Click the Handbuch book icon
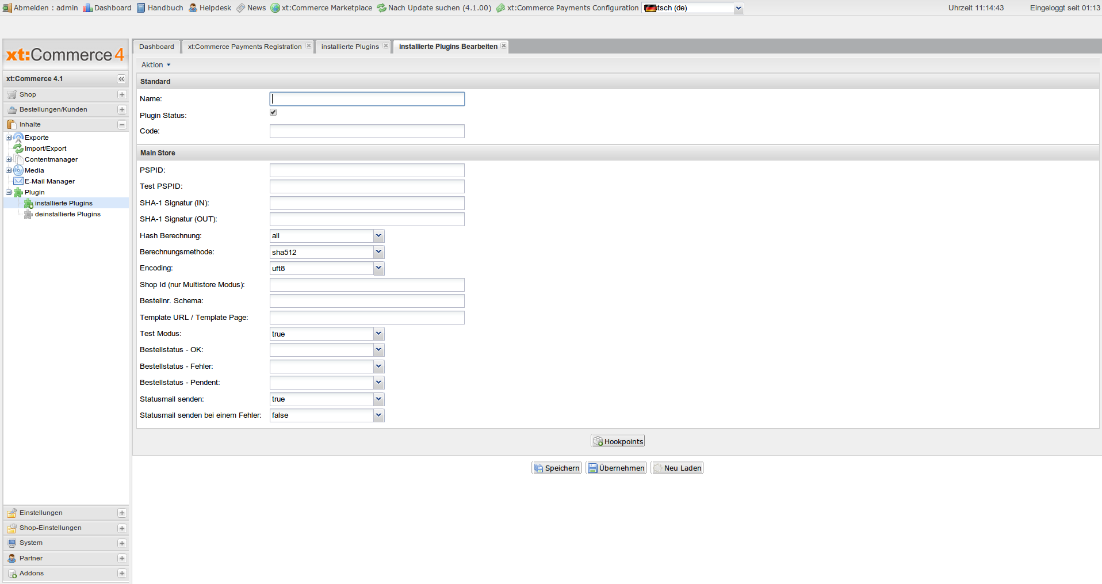 tap(141, 8)
